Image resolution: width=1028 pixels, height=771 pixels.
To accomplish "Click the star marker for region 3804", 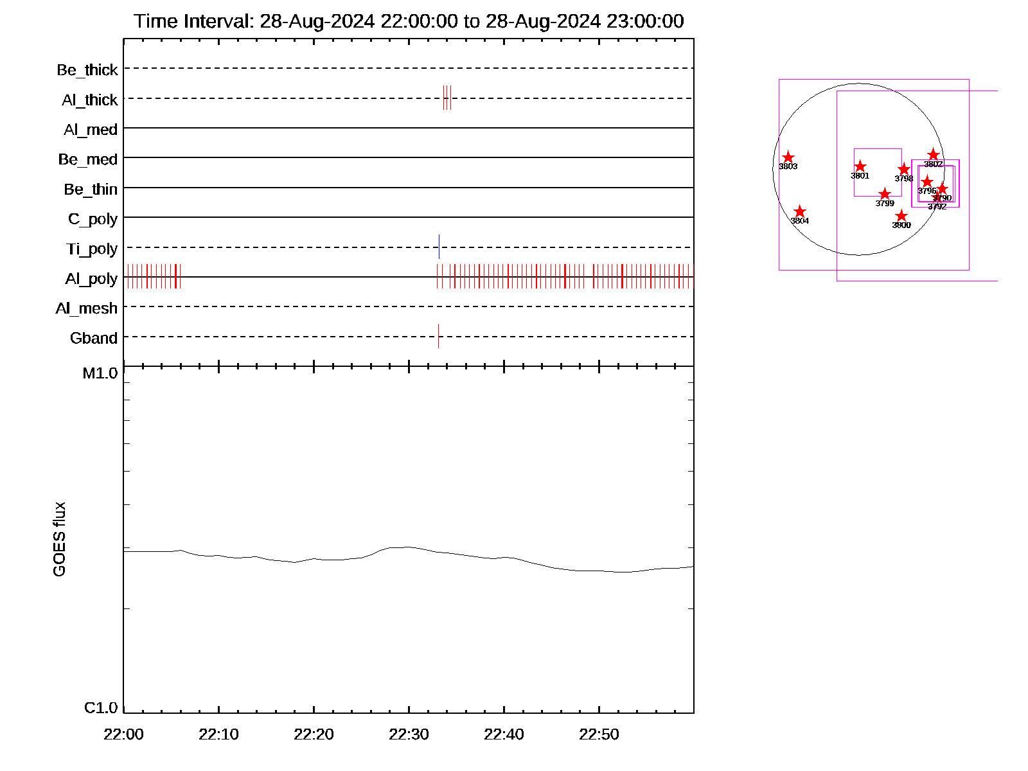I will (799, 212).
